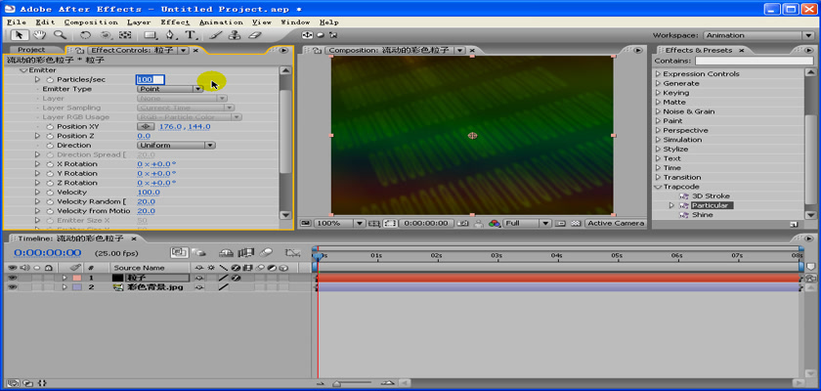Expand the Simulation effects category
821x391 pixels.
tap(659, 140)
